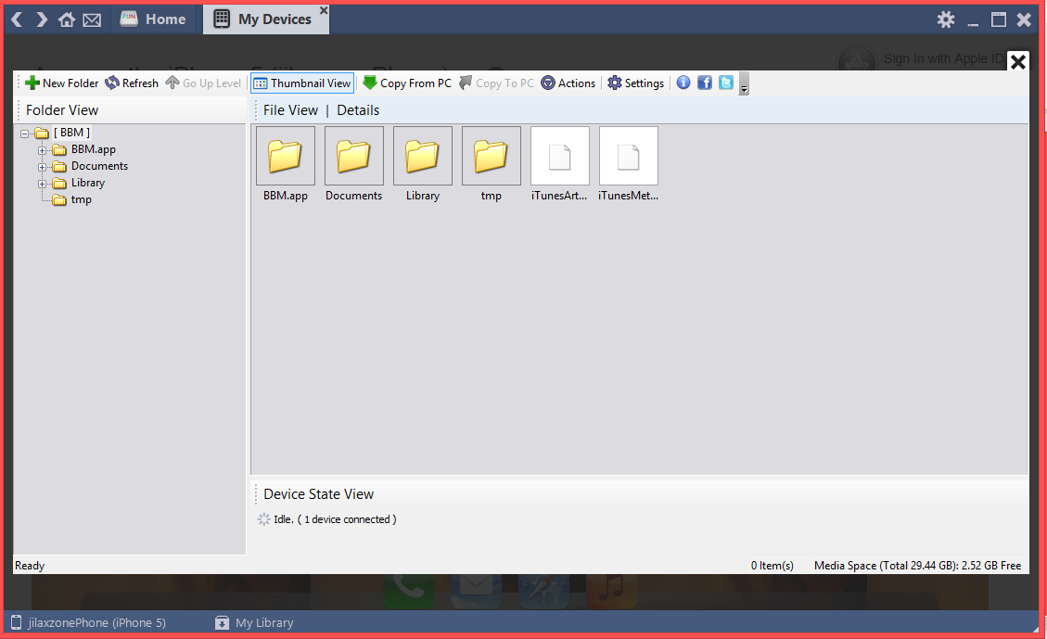
Task: Click the home icon in the top bar
Action: pyautogui.click(x=66, y=19)
